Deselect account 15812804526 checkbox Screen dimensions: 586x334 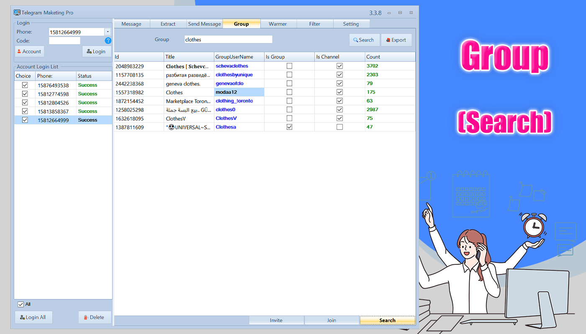25,103
